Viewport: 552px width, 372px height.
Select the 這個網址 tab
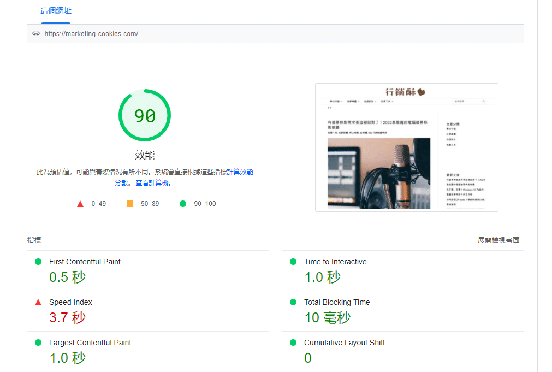coord(56,11)
